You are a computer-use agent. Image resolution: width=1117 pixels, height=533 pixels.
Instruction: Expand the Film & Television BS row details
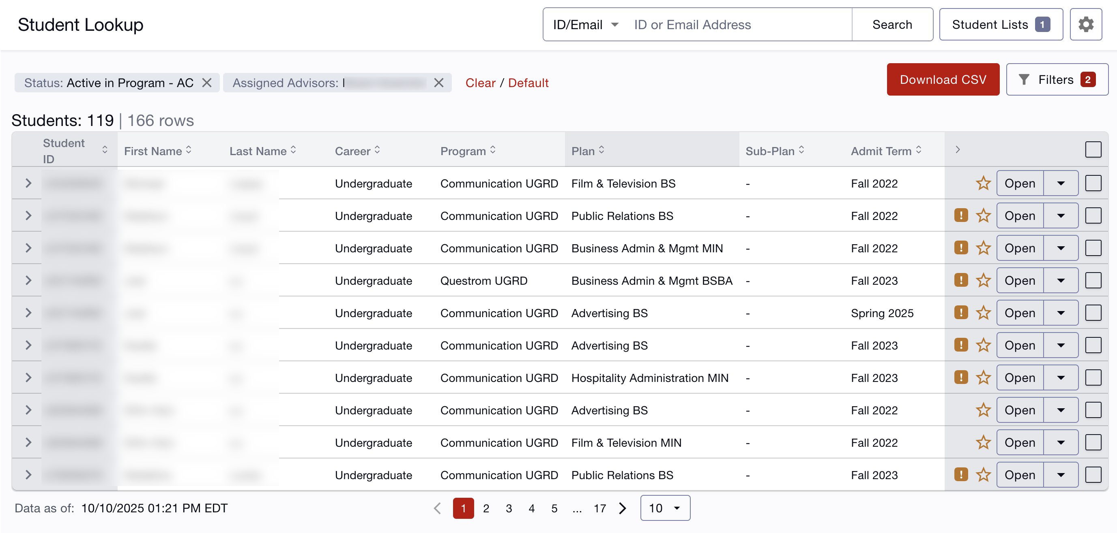click(x=28, y=183)
